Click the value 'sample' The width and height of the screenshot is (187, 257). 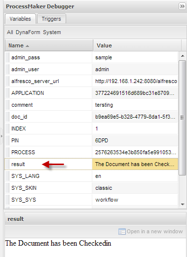tap(104, 57)
